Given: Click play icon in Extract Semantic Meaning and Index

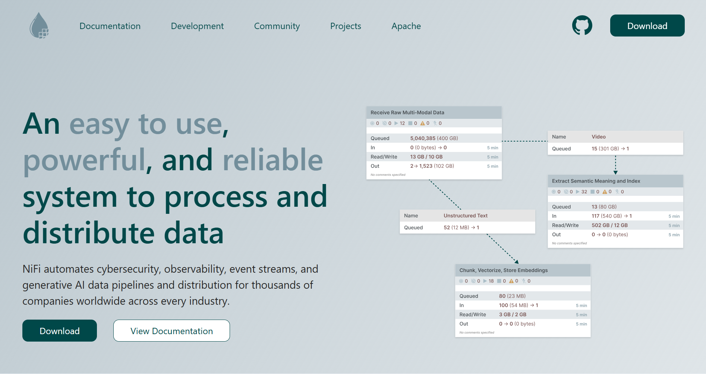Looking at the screenshot, I should (x=578, y=192).
